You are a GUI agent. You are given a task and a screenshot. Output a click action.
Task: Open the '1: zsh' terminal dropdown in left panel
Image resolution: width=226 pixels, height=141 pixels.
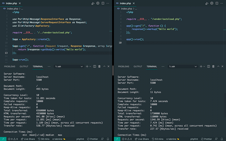coord(69,67)
